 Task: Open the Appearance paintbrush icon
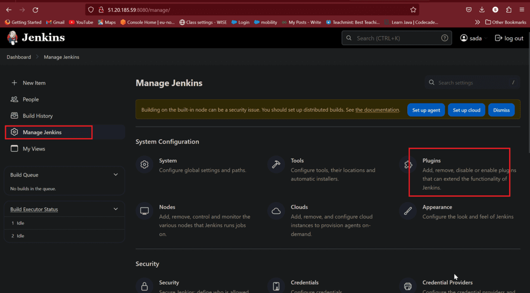pyautogui.click(x=408, y=211)
